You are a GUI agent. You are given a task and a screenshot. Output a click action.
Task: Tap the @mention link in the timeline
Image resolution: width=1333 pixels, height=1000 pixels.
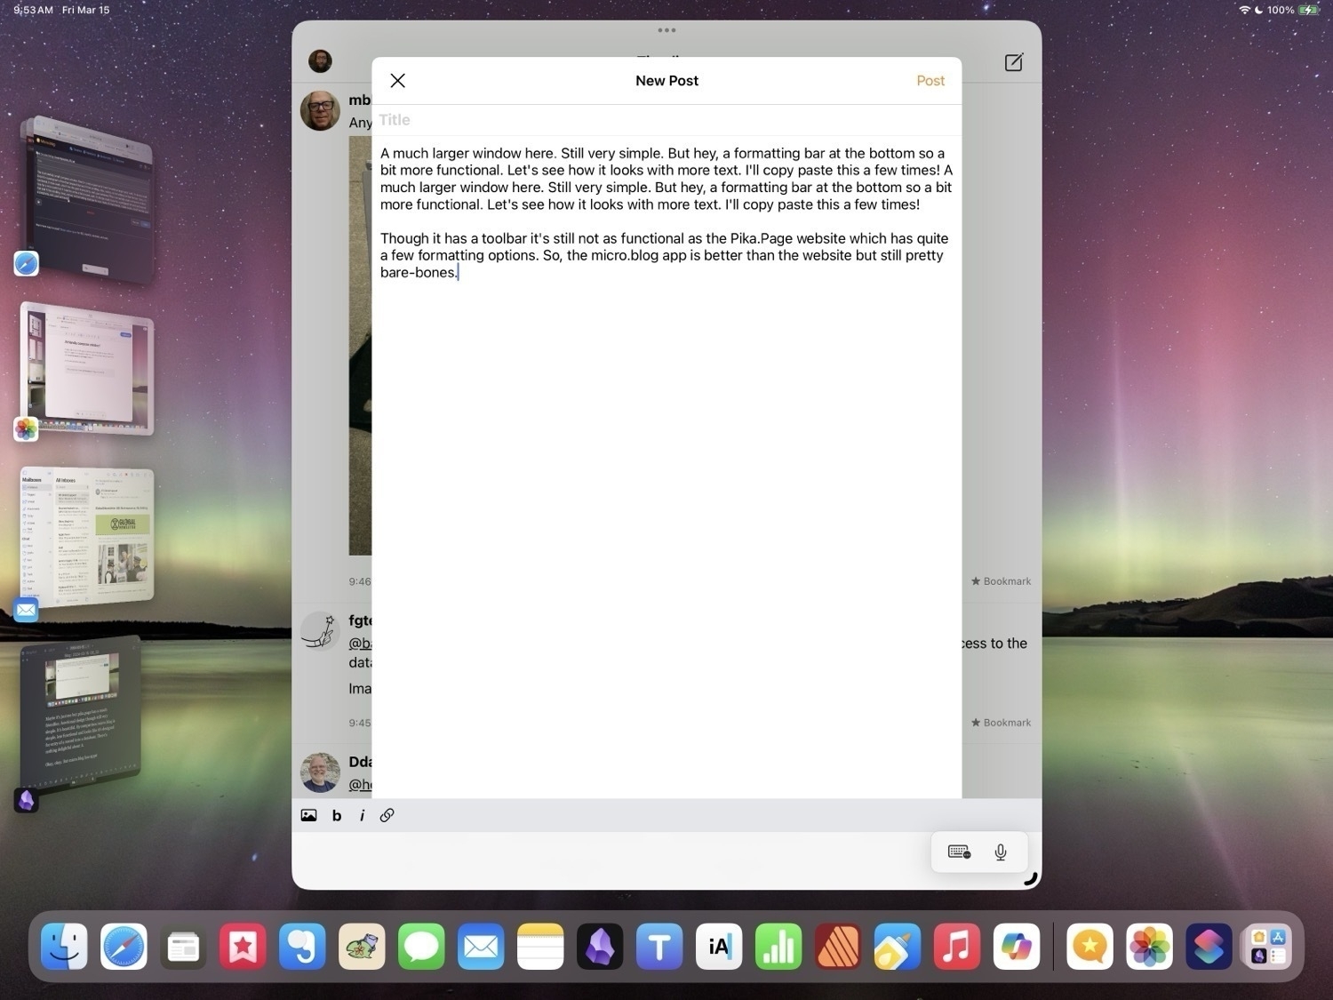(361, 643)
